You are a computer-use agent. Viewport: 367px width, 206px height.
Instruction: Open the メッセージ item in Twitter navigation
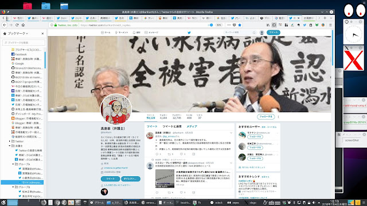click(x=151, y=33)
